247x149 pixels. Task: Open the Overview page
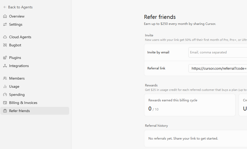coord(17,16)
